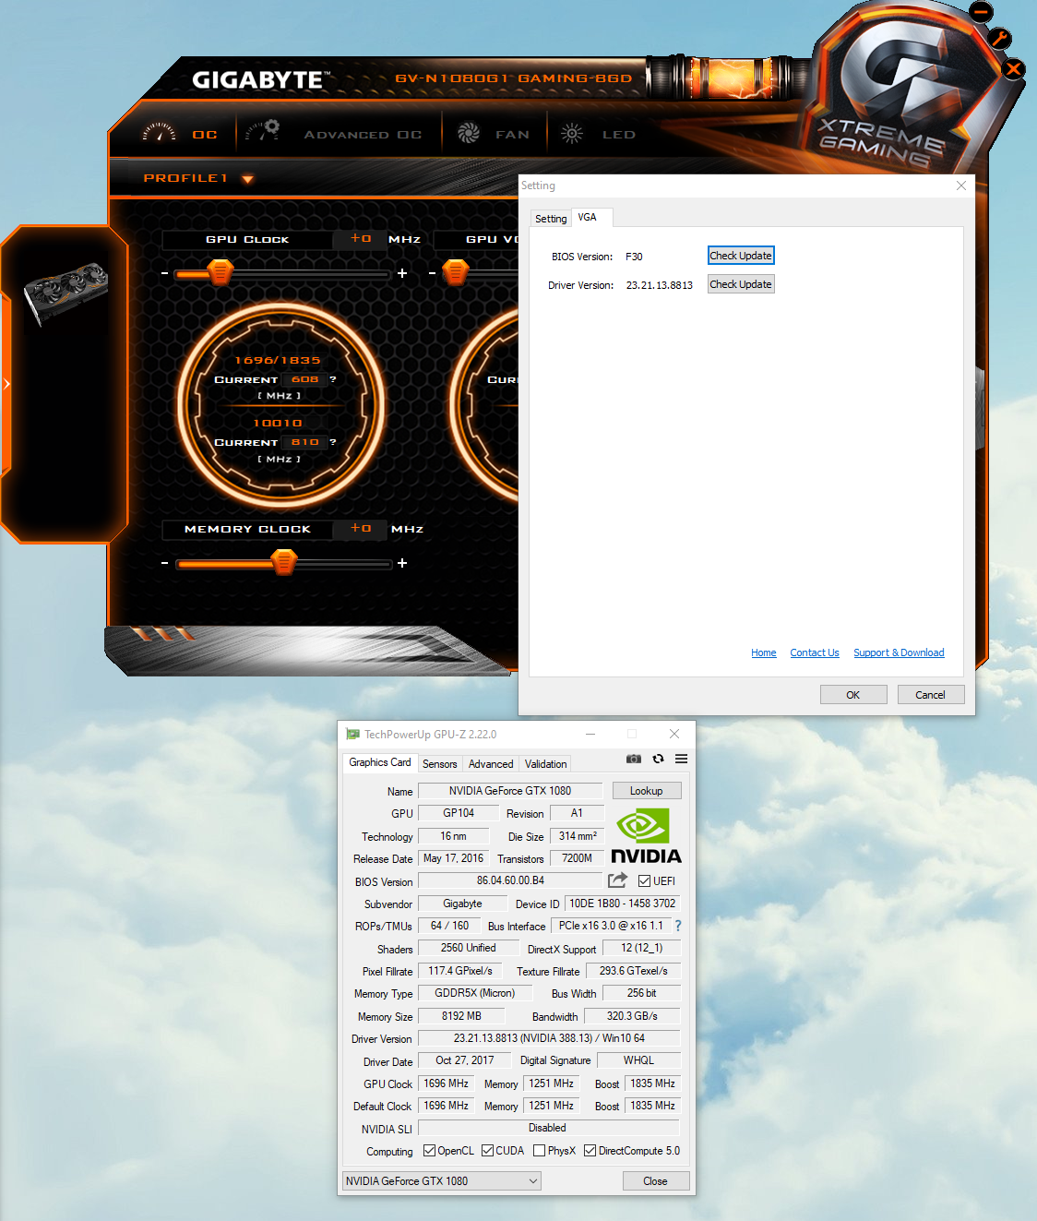Click the Subvendor Gigabyte field

pyautogui.click(x=462, y=904)
